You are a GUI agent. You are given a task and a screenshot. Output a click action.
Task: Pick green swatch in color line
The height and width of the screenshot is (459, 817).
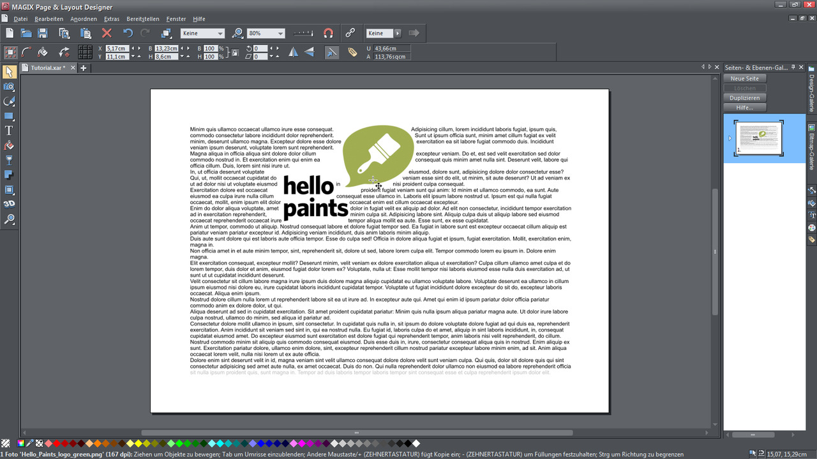[x=179, y=443]
